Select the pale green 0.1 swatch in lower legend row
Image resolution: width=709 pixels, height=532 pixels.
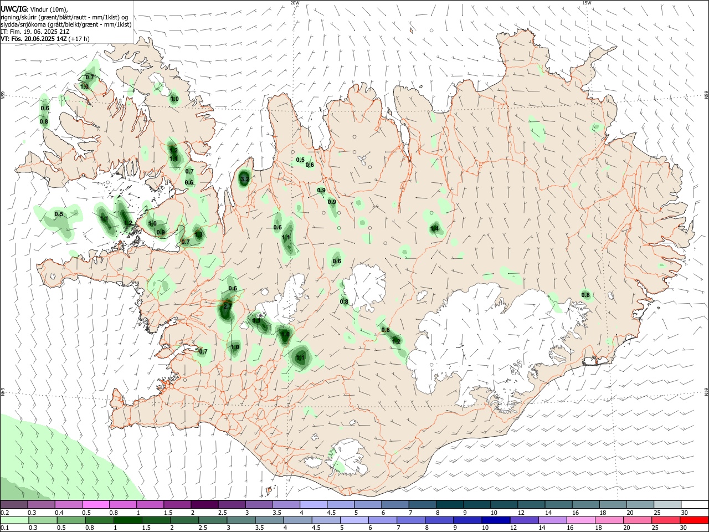pyautogui.click(x=14, y=520)
